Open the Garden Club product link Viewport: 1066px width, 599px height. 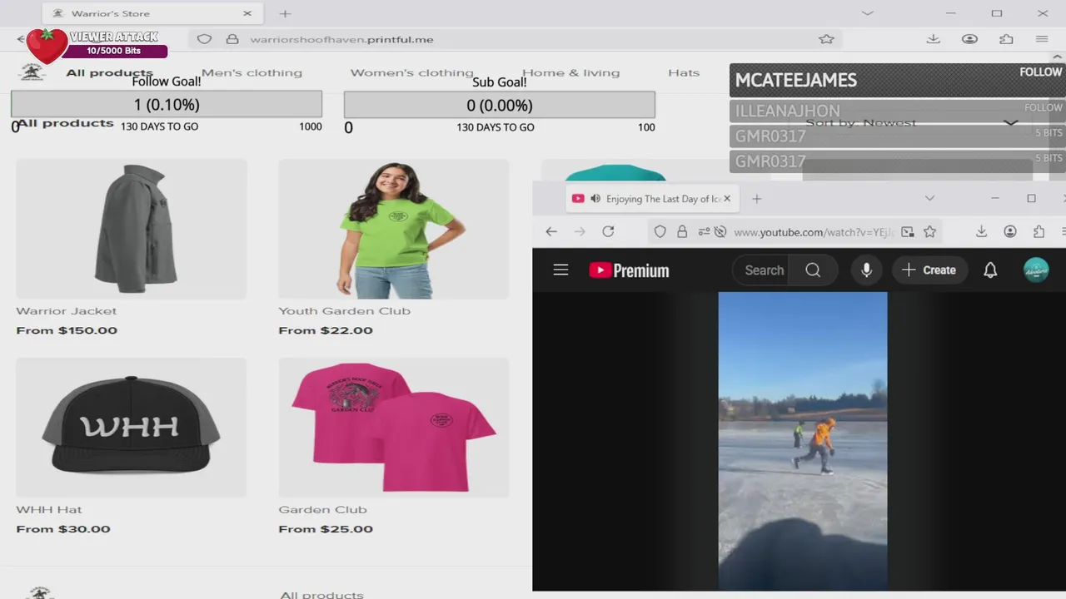322,509
